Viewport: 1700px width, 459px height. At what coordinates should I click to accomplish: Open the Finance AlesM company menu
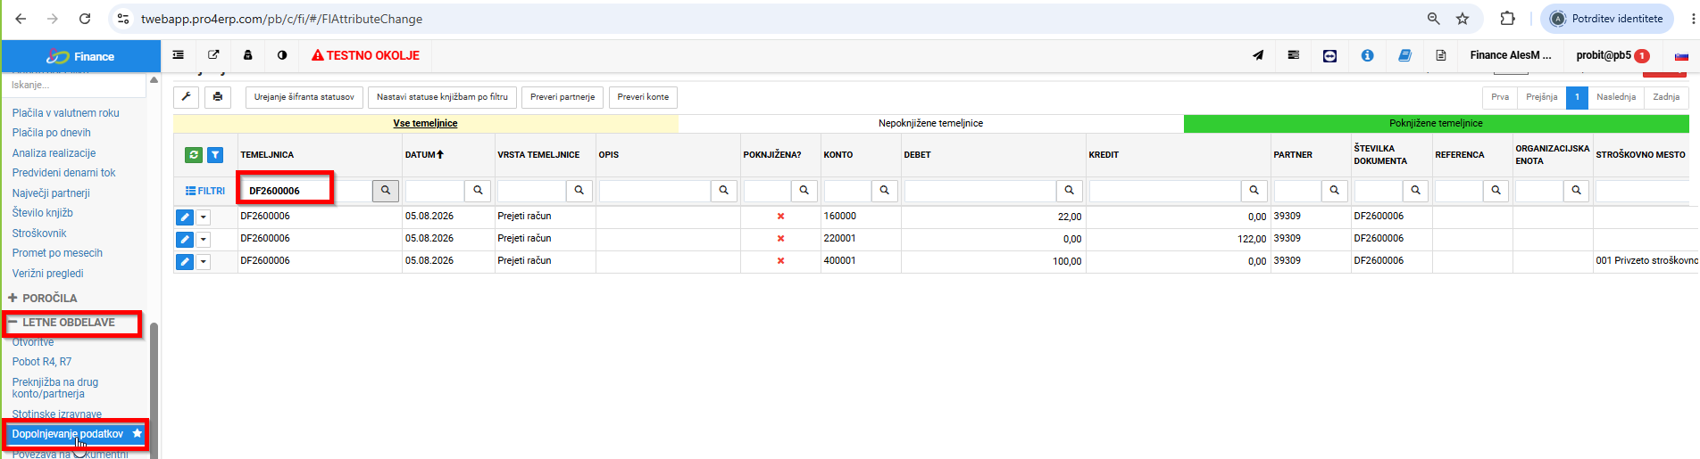[1511, 55]
